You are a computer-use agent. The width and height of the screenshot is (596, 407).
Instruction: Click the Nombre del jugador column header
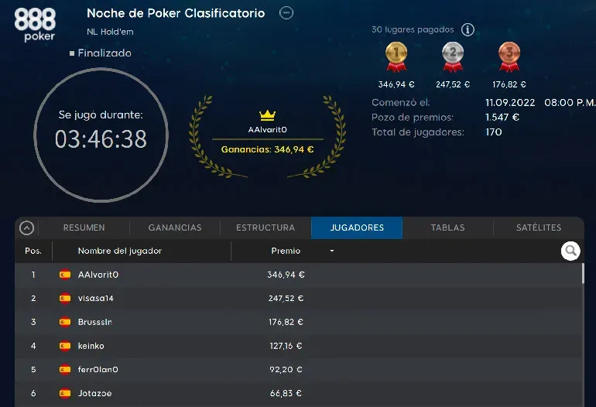click(120, 251)
